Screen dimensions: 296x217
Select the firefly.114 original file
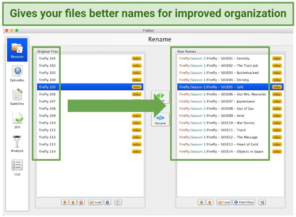point(47,151)
